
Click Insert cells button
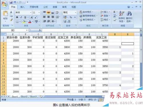click(x=105, y=12)
